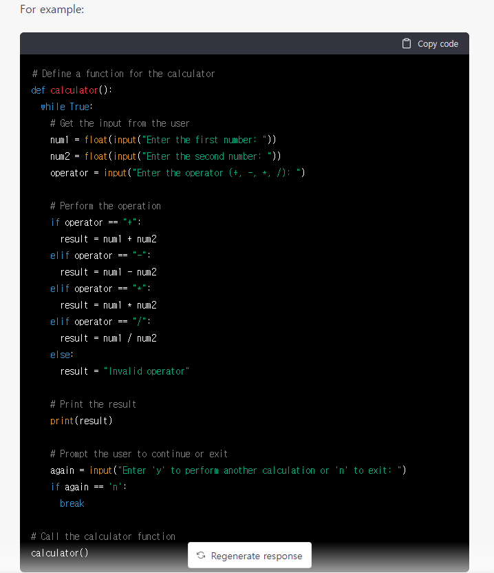This screenshot has height=573, width=494.
Task: Click the 'print(result)' line
Action: click(x=81, y=421)
